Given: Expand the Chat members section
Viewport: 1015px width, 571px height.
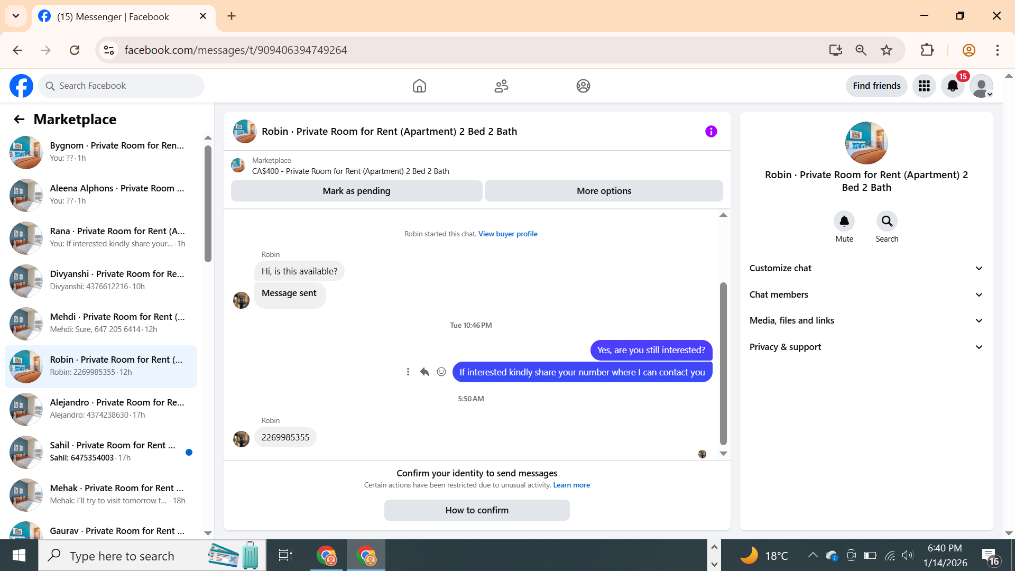Looking at the screenshot, I should coord(866,294).
